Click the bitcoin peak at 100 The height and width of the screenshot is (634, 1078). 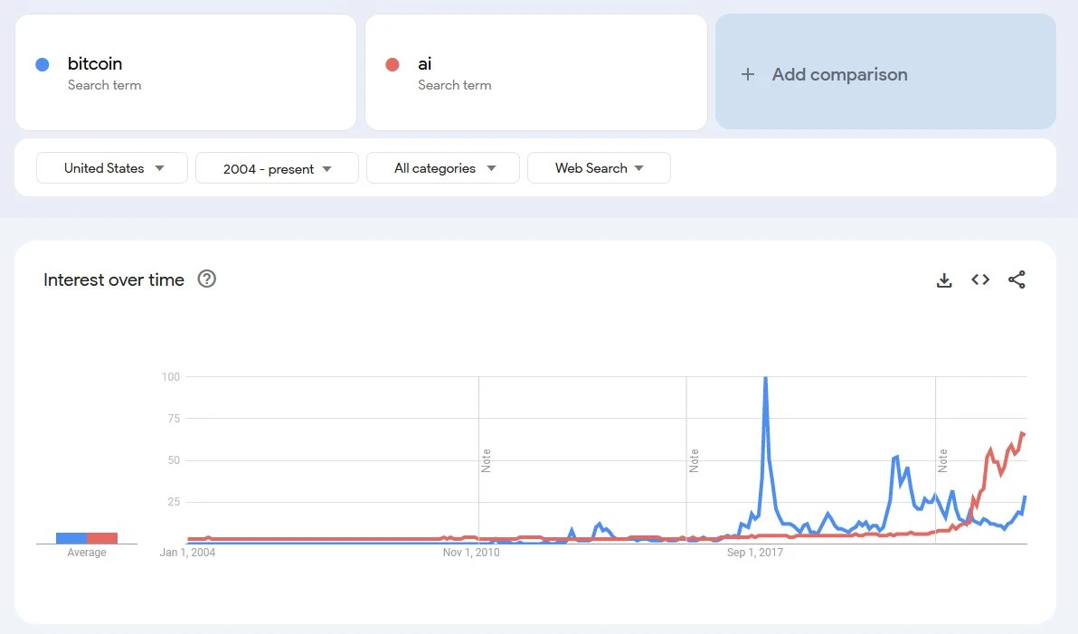pos(765,379)
